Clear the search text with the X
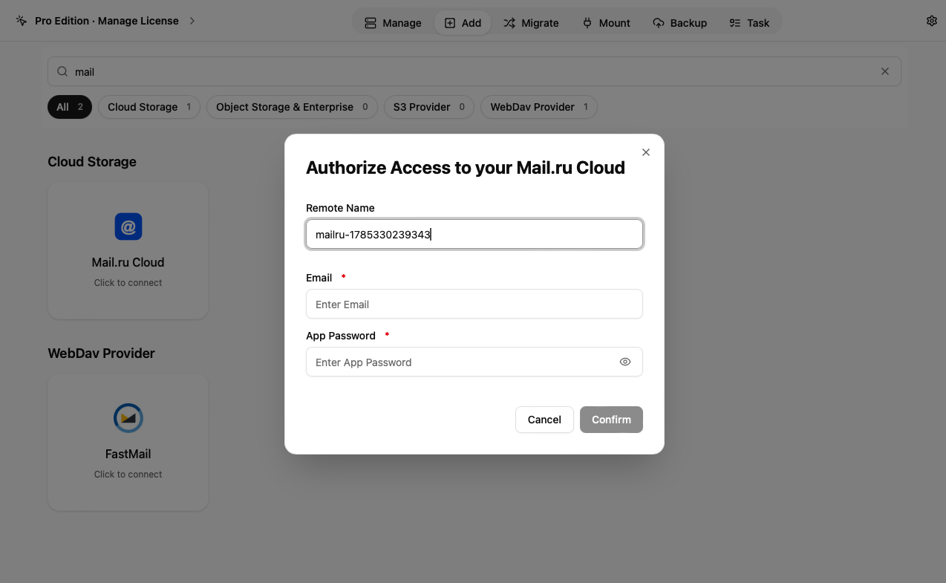The height and width of the screenshot is (583, 946). click(884, 72)
